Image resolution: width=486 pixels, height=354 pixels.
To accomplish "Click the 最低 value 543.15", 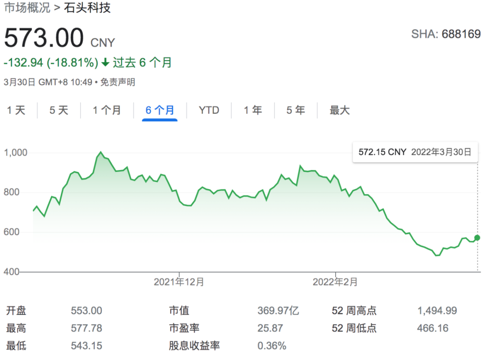I will point(86,345).
